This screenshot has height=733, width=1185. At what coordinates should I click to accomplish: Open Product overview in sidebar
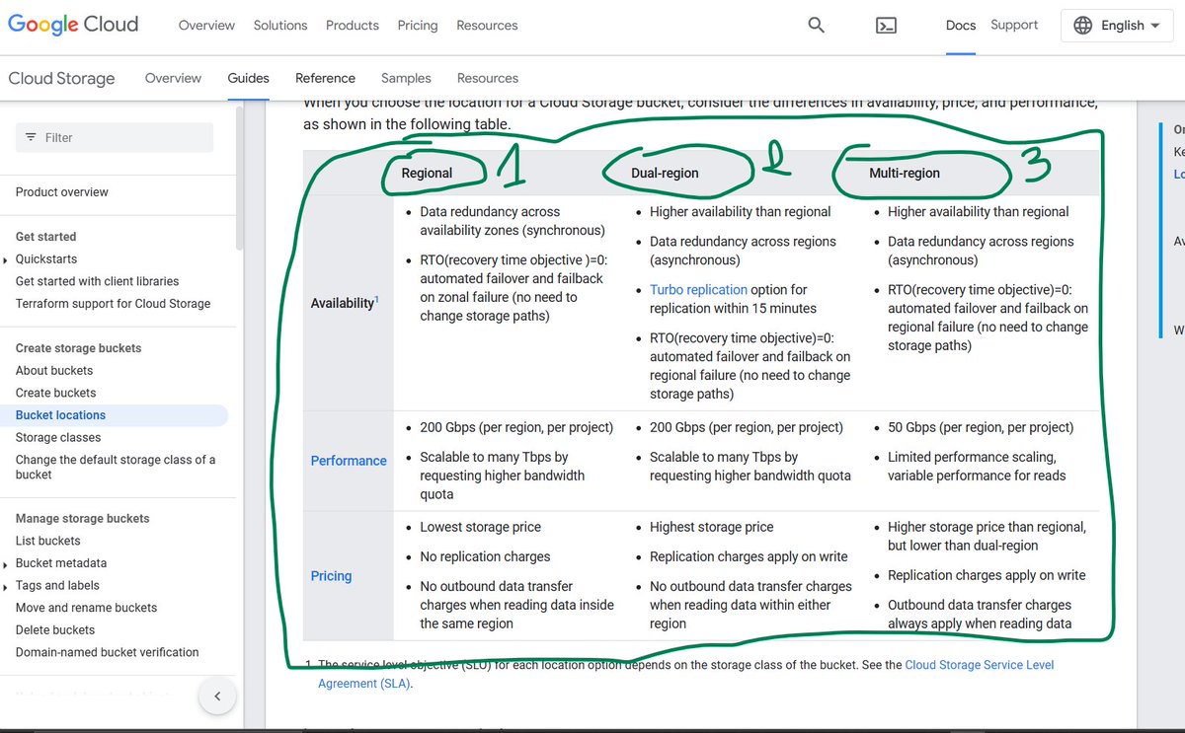tap(62, 192)
